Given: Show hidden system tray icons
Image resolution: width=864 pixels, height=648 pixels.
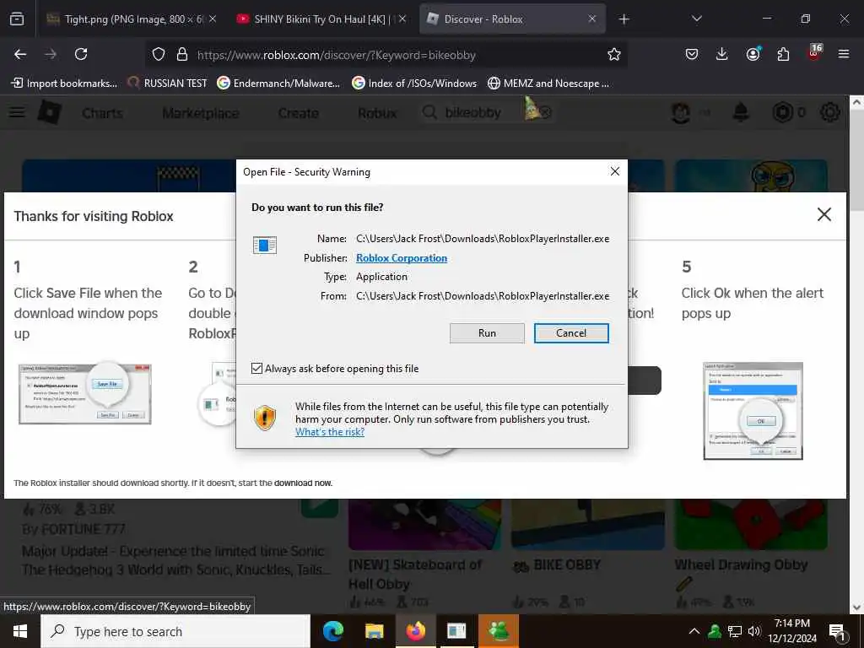Looking at the screenshot, I should (x=694, y=631).
